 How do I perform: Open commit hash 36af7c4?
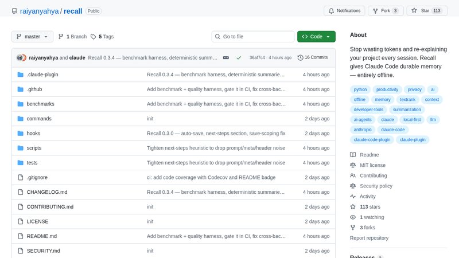point(257,58)
